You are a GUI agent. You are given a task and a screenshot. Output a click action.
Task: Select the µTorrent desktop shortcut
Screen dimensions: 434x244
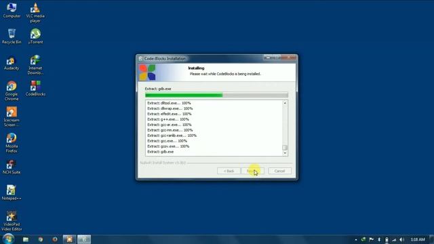point(35,36)
